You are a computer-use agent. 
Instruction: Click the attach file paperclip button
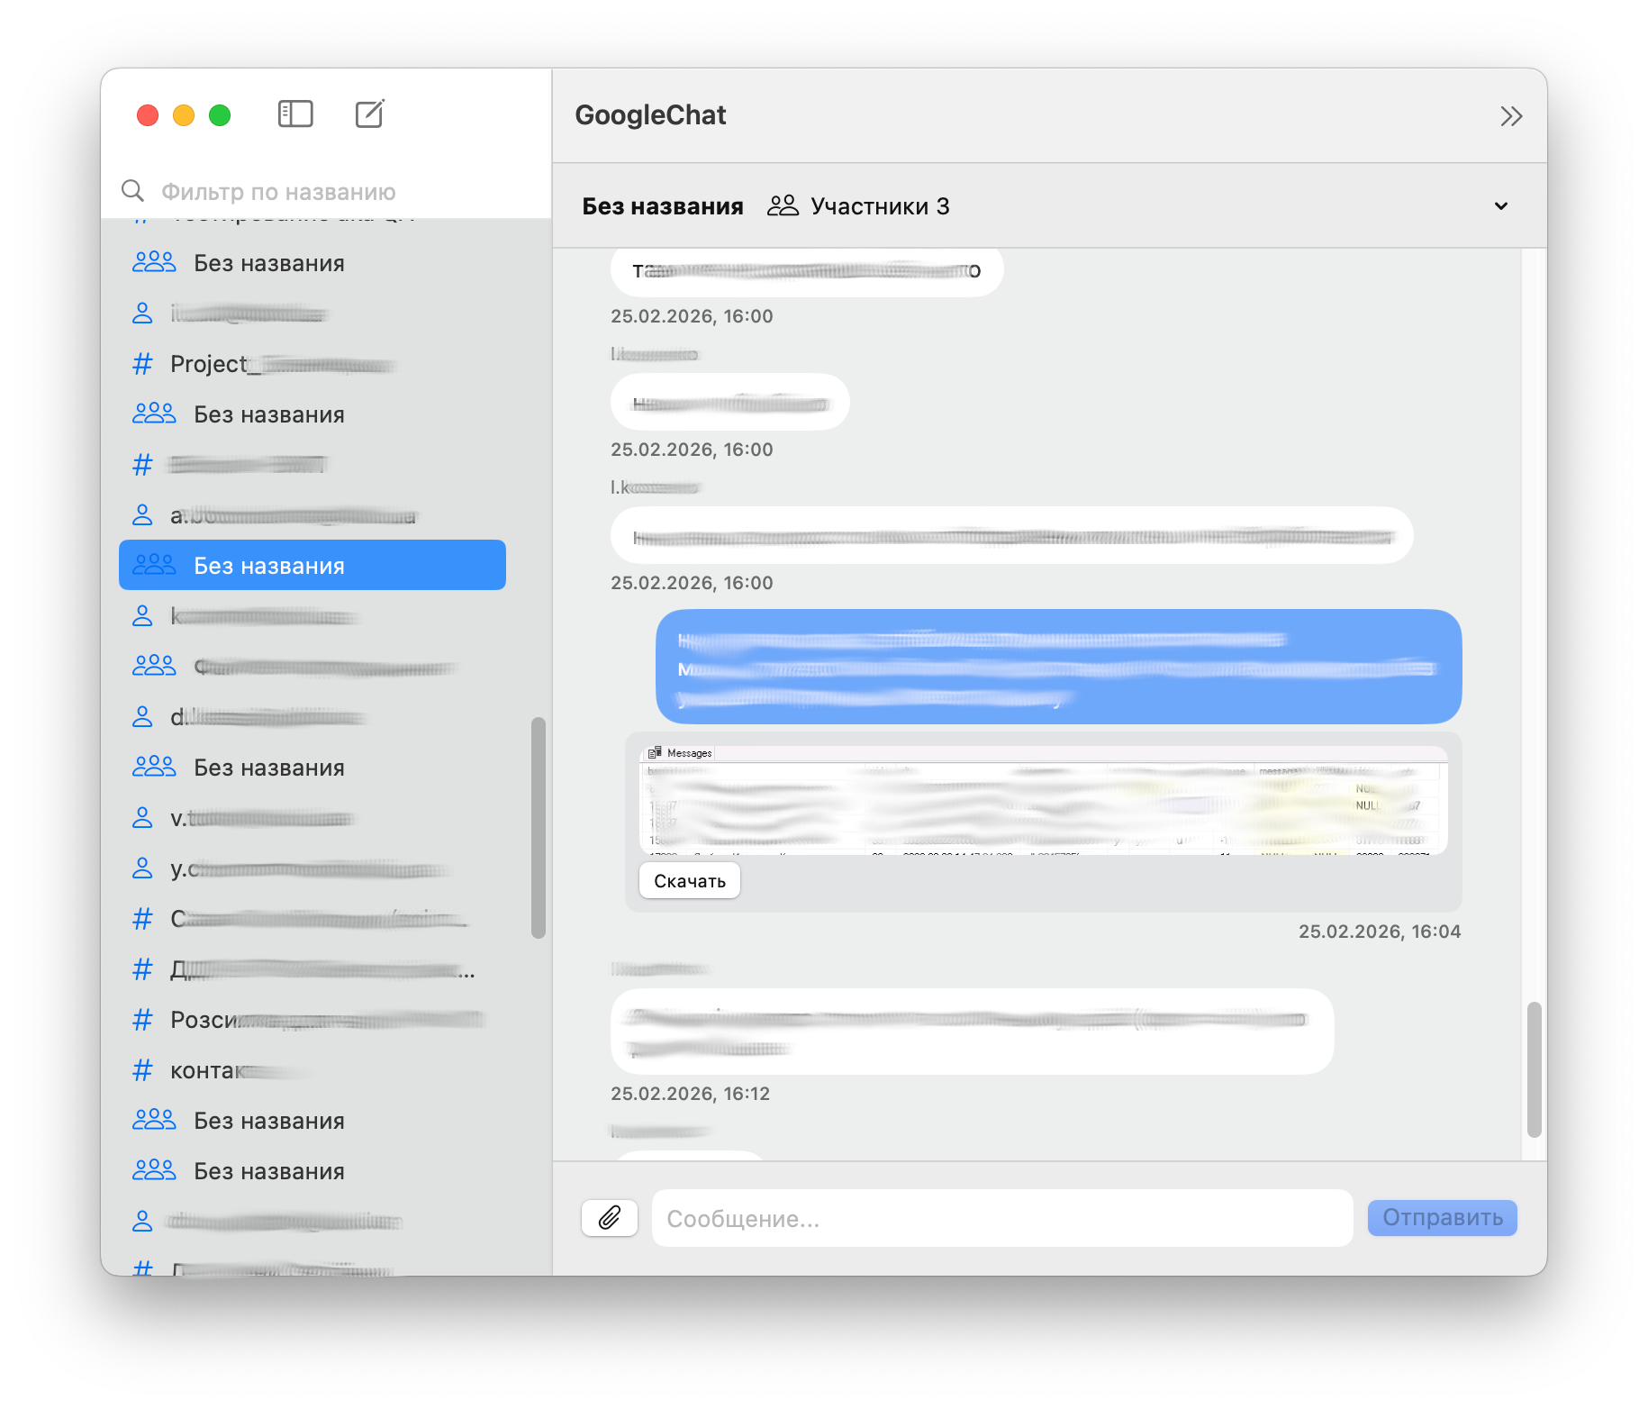(x=610, y=1218)
